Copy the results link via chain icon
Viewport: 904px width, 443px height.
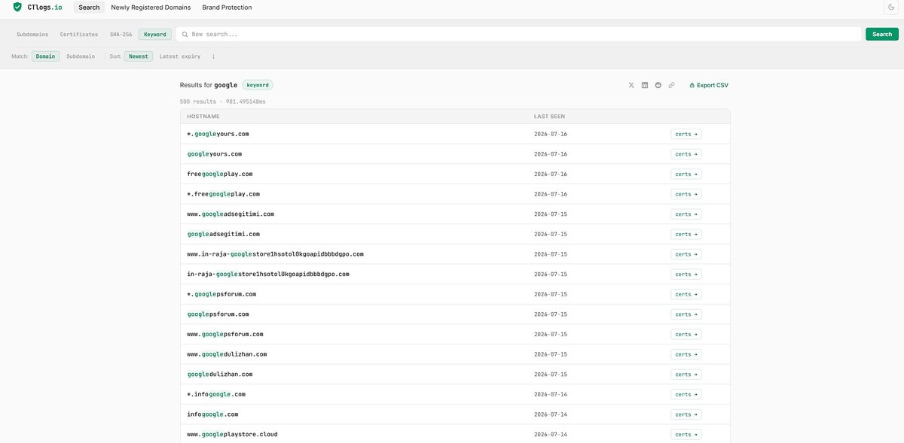[672, 85]
